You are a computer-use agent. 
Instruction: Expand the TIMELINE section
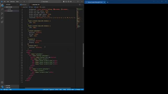12,88
